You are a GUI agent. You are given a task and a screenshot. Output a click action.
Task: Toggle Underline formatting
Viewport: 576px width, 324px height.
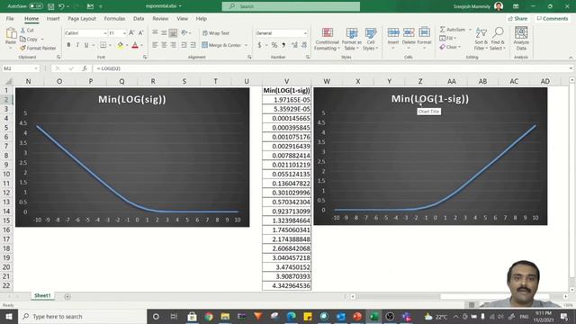pyautogui.click(x=86, y=45)
